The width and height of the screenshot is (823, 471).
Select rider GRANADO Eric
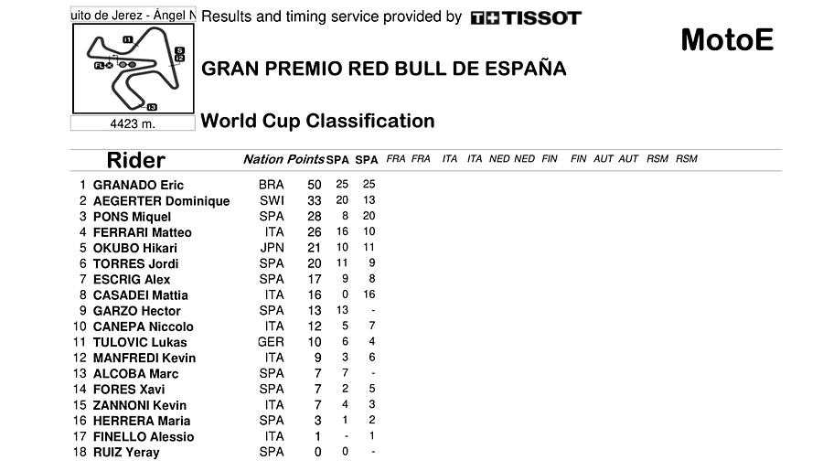click(138, 185)
